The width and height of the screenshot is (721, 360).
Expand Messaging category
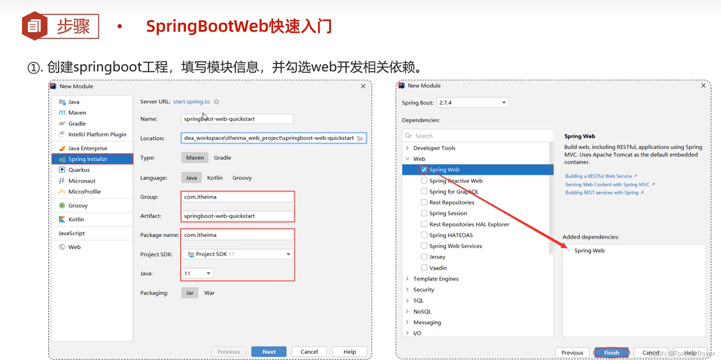[408, 322]
